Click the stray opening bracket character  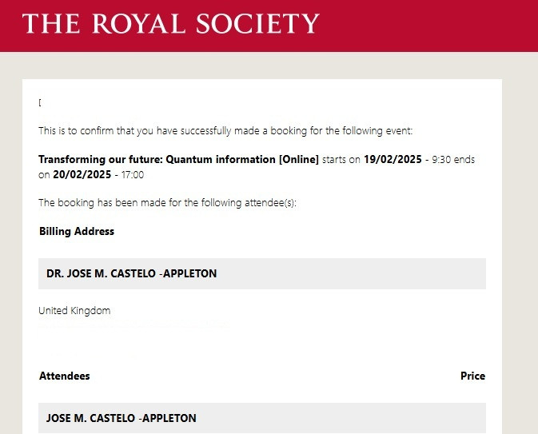(40, 102)
